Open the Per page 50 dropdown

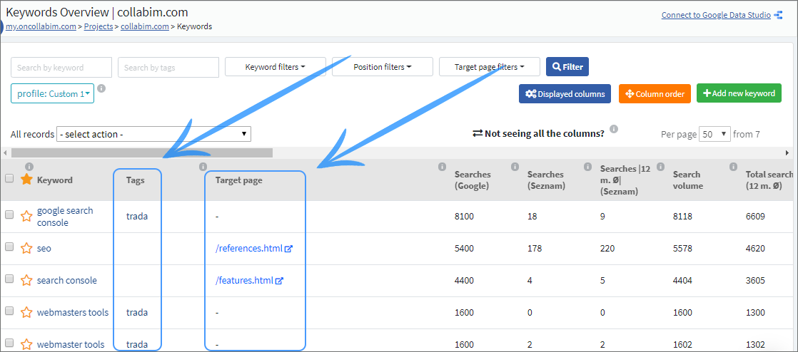coord(714,134)
